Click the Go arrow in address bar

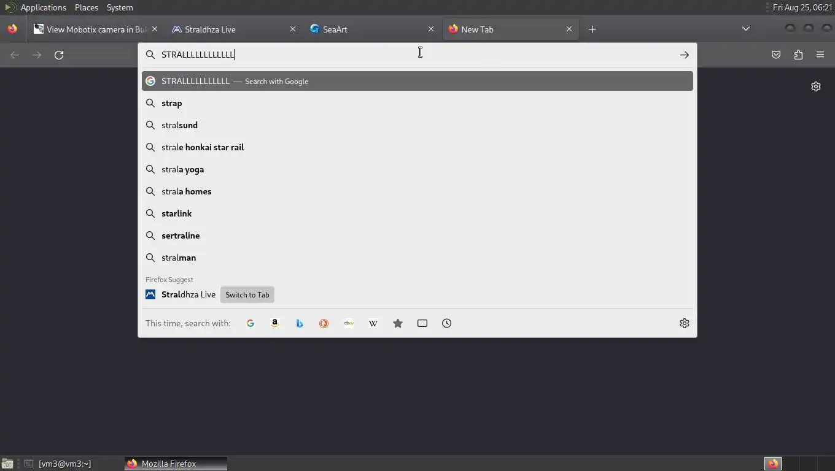(x=684, y=55)
